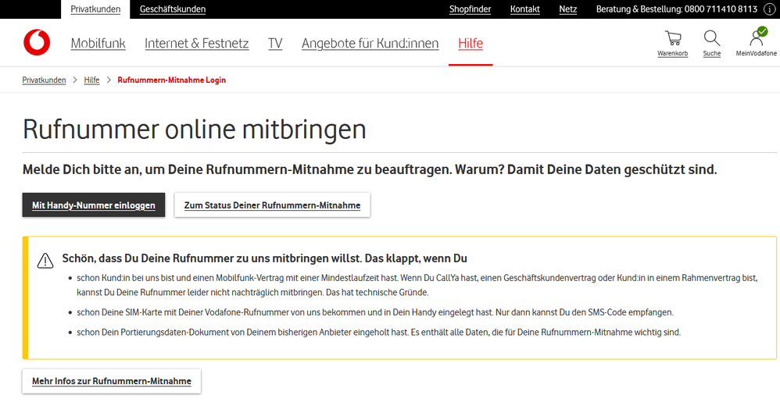Viewport: 780px width, 406px height.
Task: Open the Netz link
Action: tap(567, 9)
